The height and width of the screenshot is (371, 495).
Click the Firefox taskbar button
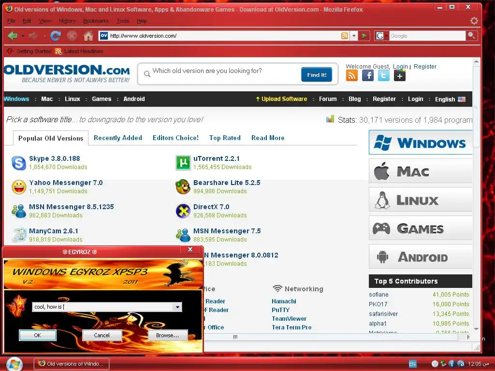pyautogui.click(x=72, y=364)
